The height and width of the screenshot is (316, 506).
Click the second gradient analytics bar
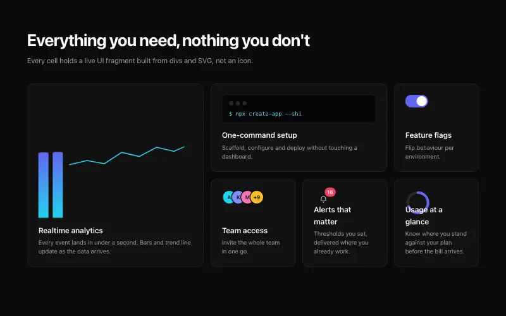tap(58, 185)
